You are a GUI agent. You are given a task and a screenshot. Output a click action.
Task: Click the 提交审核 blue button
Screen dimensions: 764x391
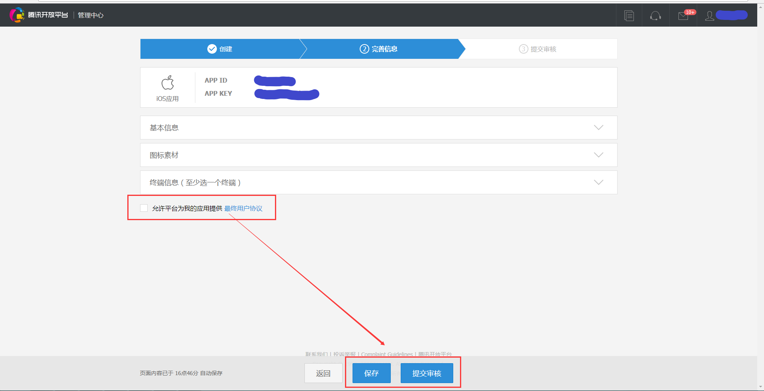pyautogui.click(x=427, y=373)
